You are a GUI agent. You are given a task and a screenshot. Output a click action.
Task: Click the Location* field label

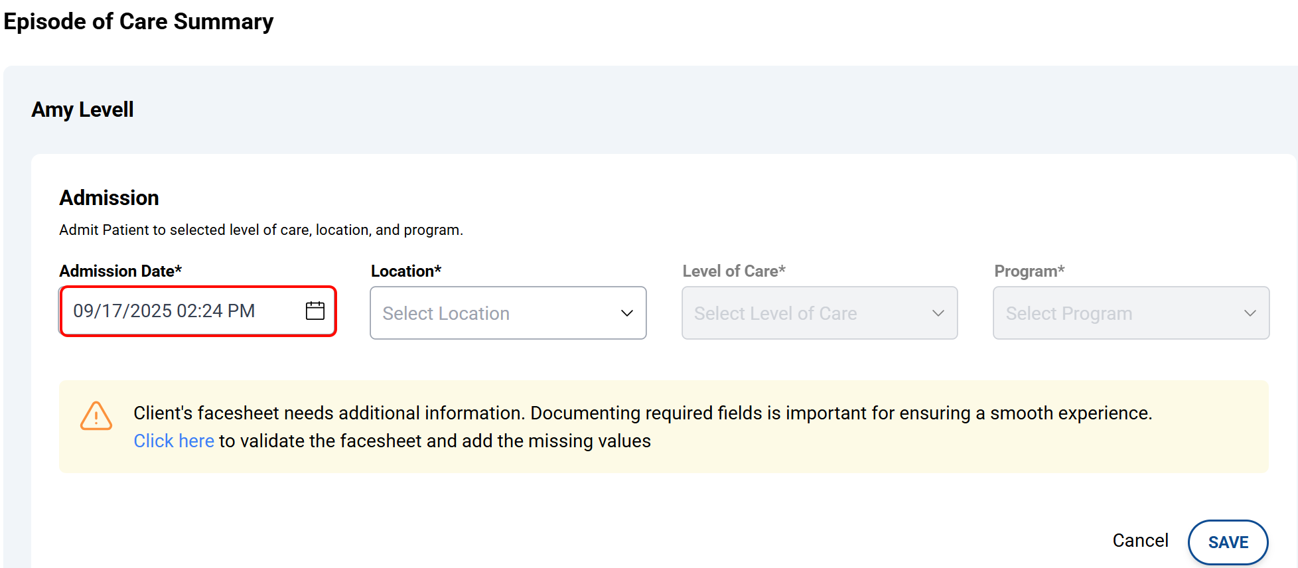(x=405, y=271)
